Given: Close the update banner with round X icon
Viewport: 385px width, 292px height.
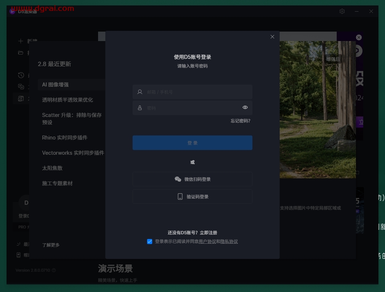Looking at the screenshot, I should click(x=359, y=37).
